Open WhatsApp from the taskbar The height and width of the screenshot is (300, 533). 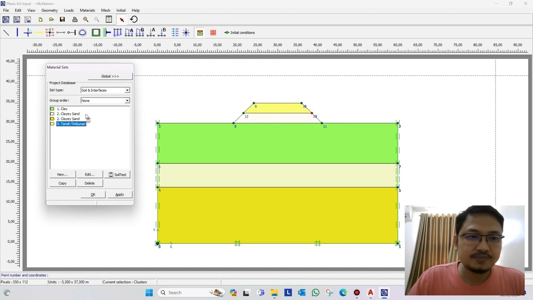point(315,292)
